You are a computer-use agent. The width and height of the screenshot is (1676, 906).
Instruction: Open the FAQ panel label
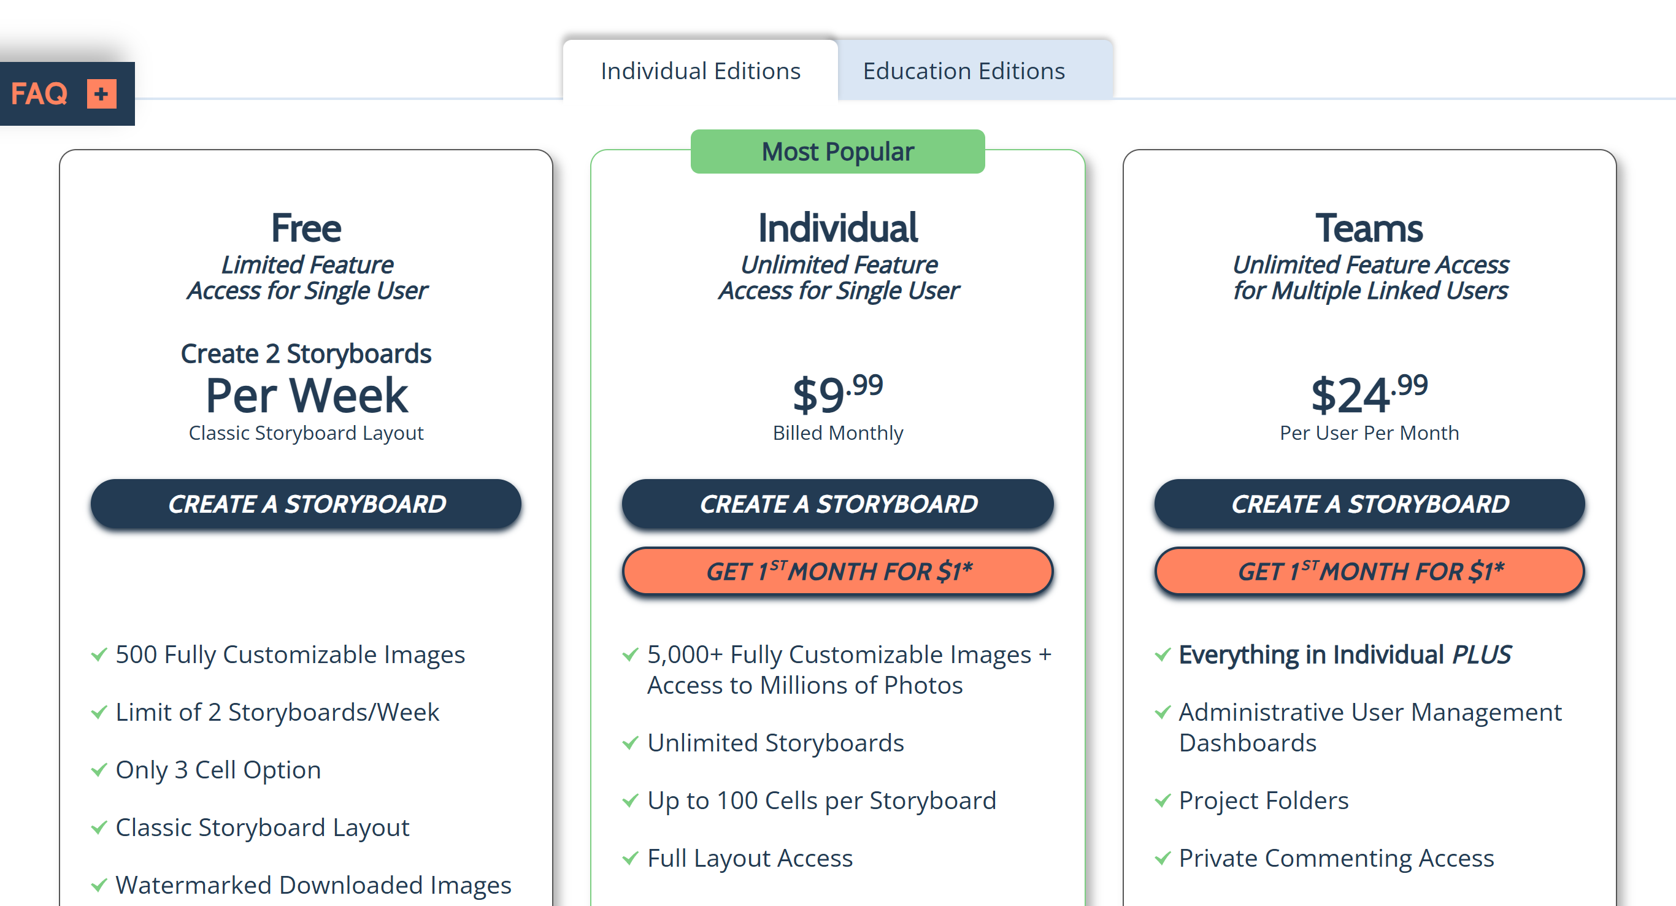39,94
